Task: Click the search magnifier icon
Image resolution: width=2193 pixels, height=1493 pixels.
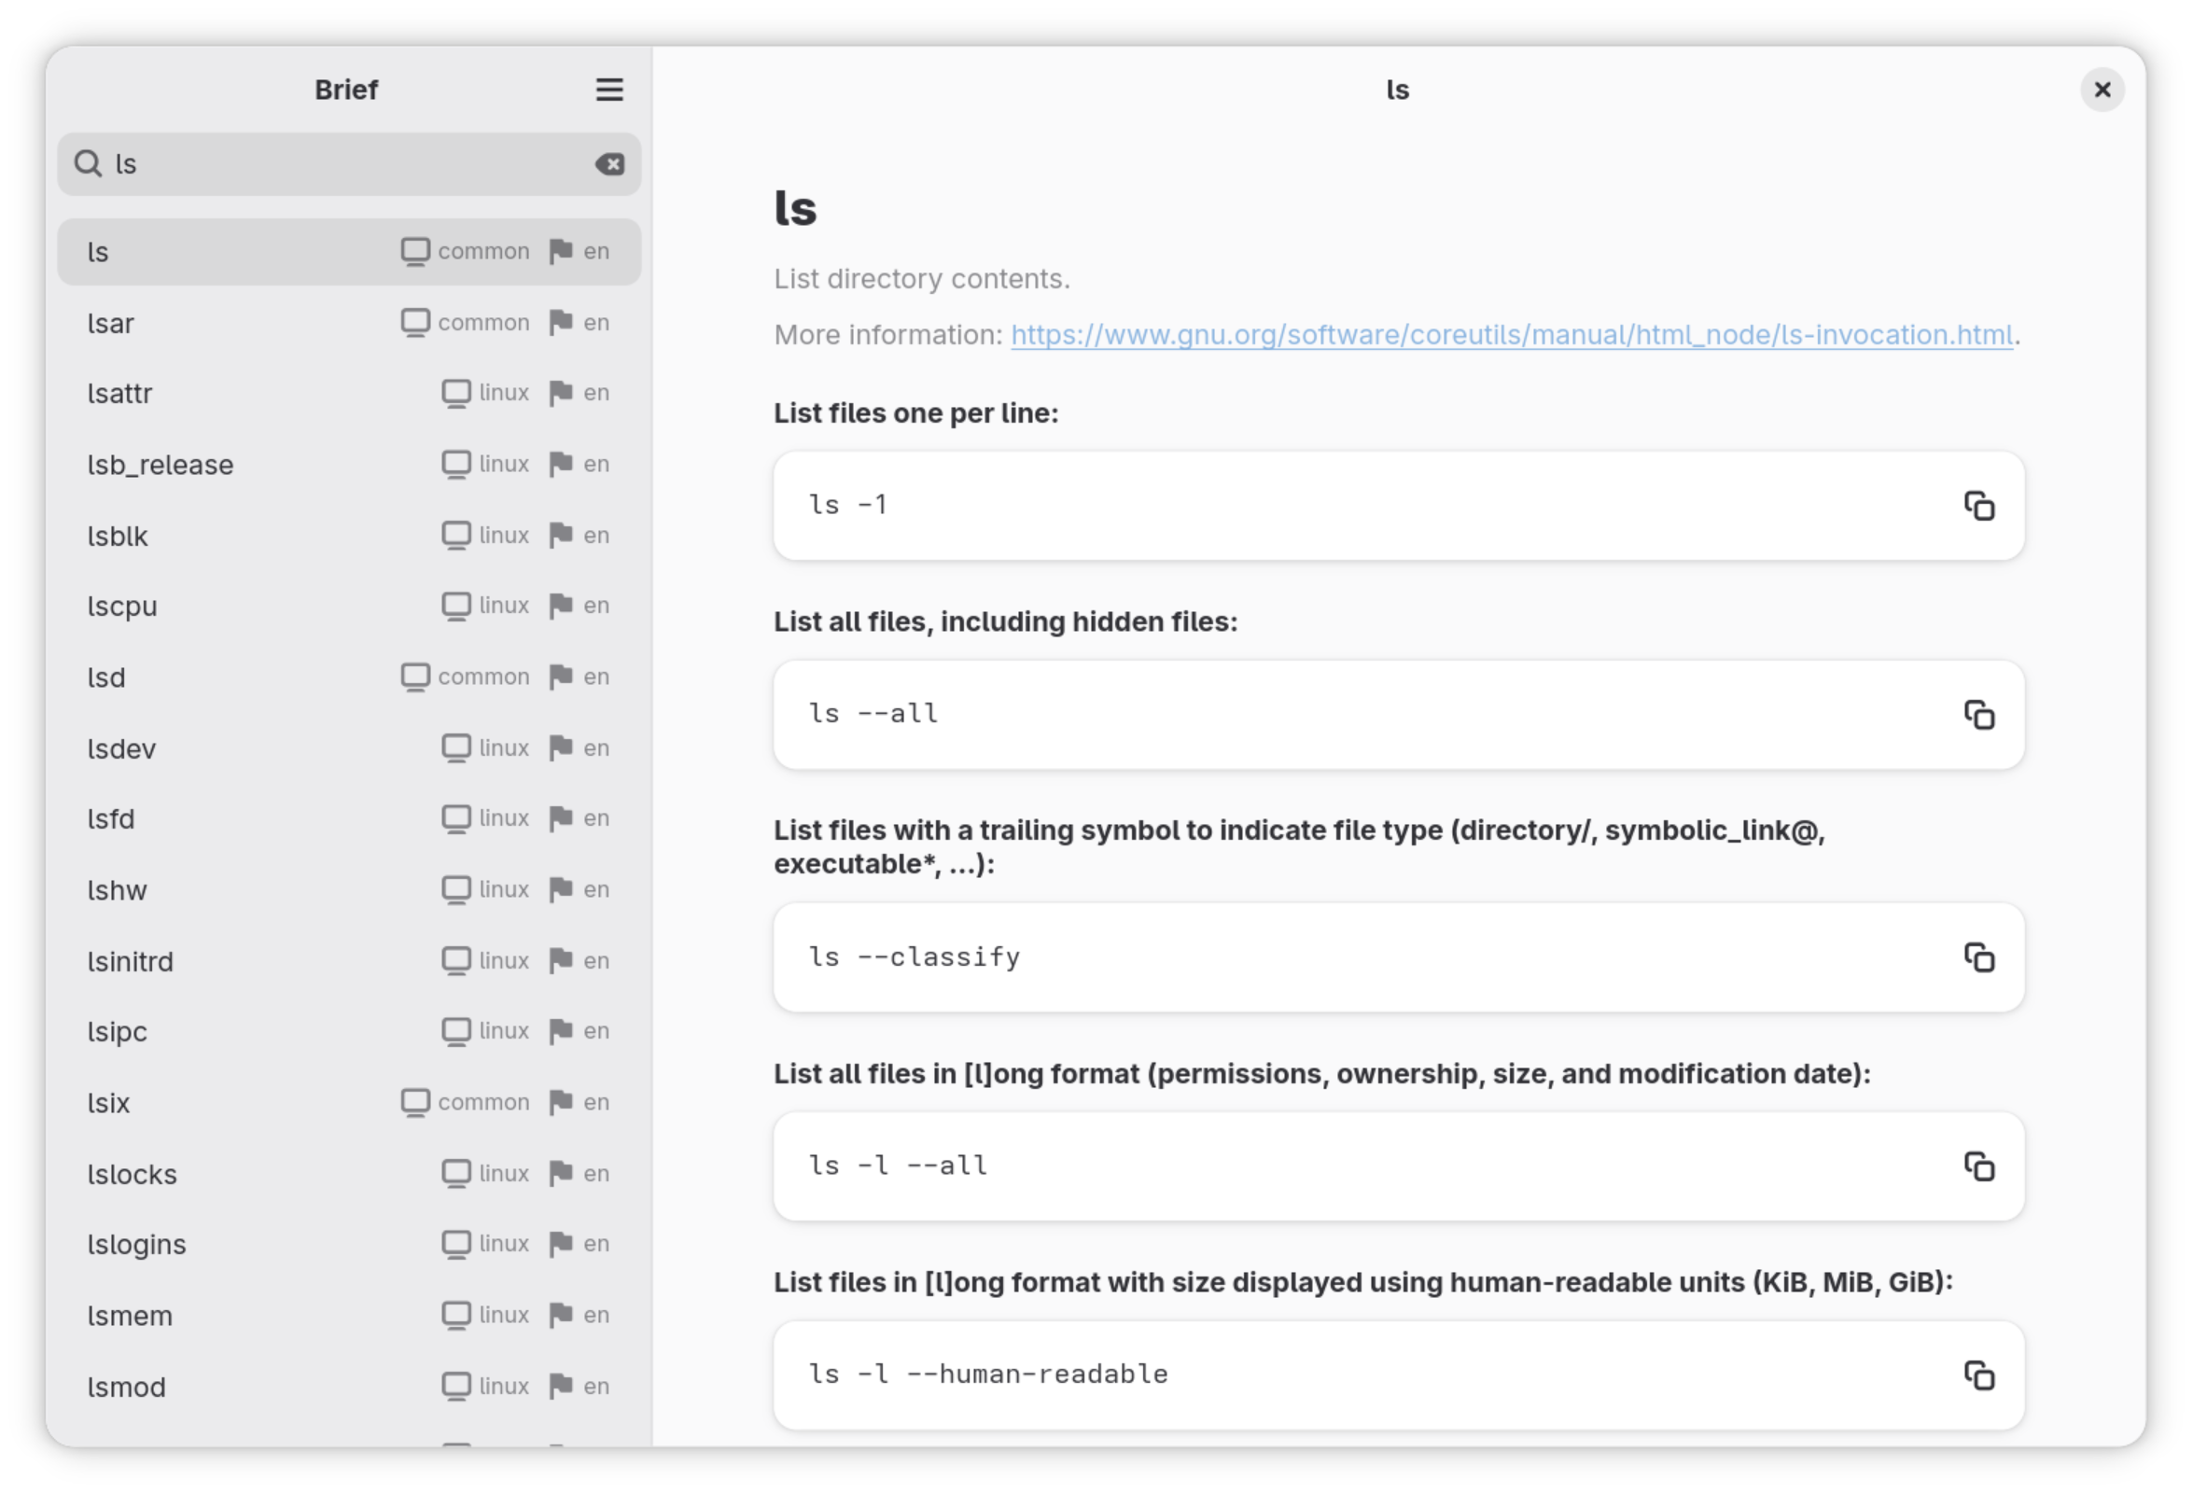Action: 89,163
